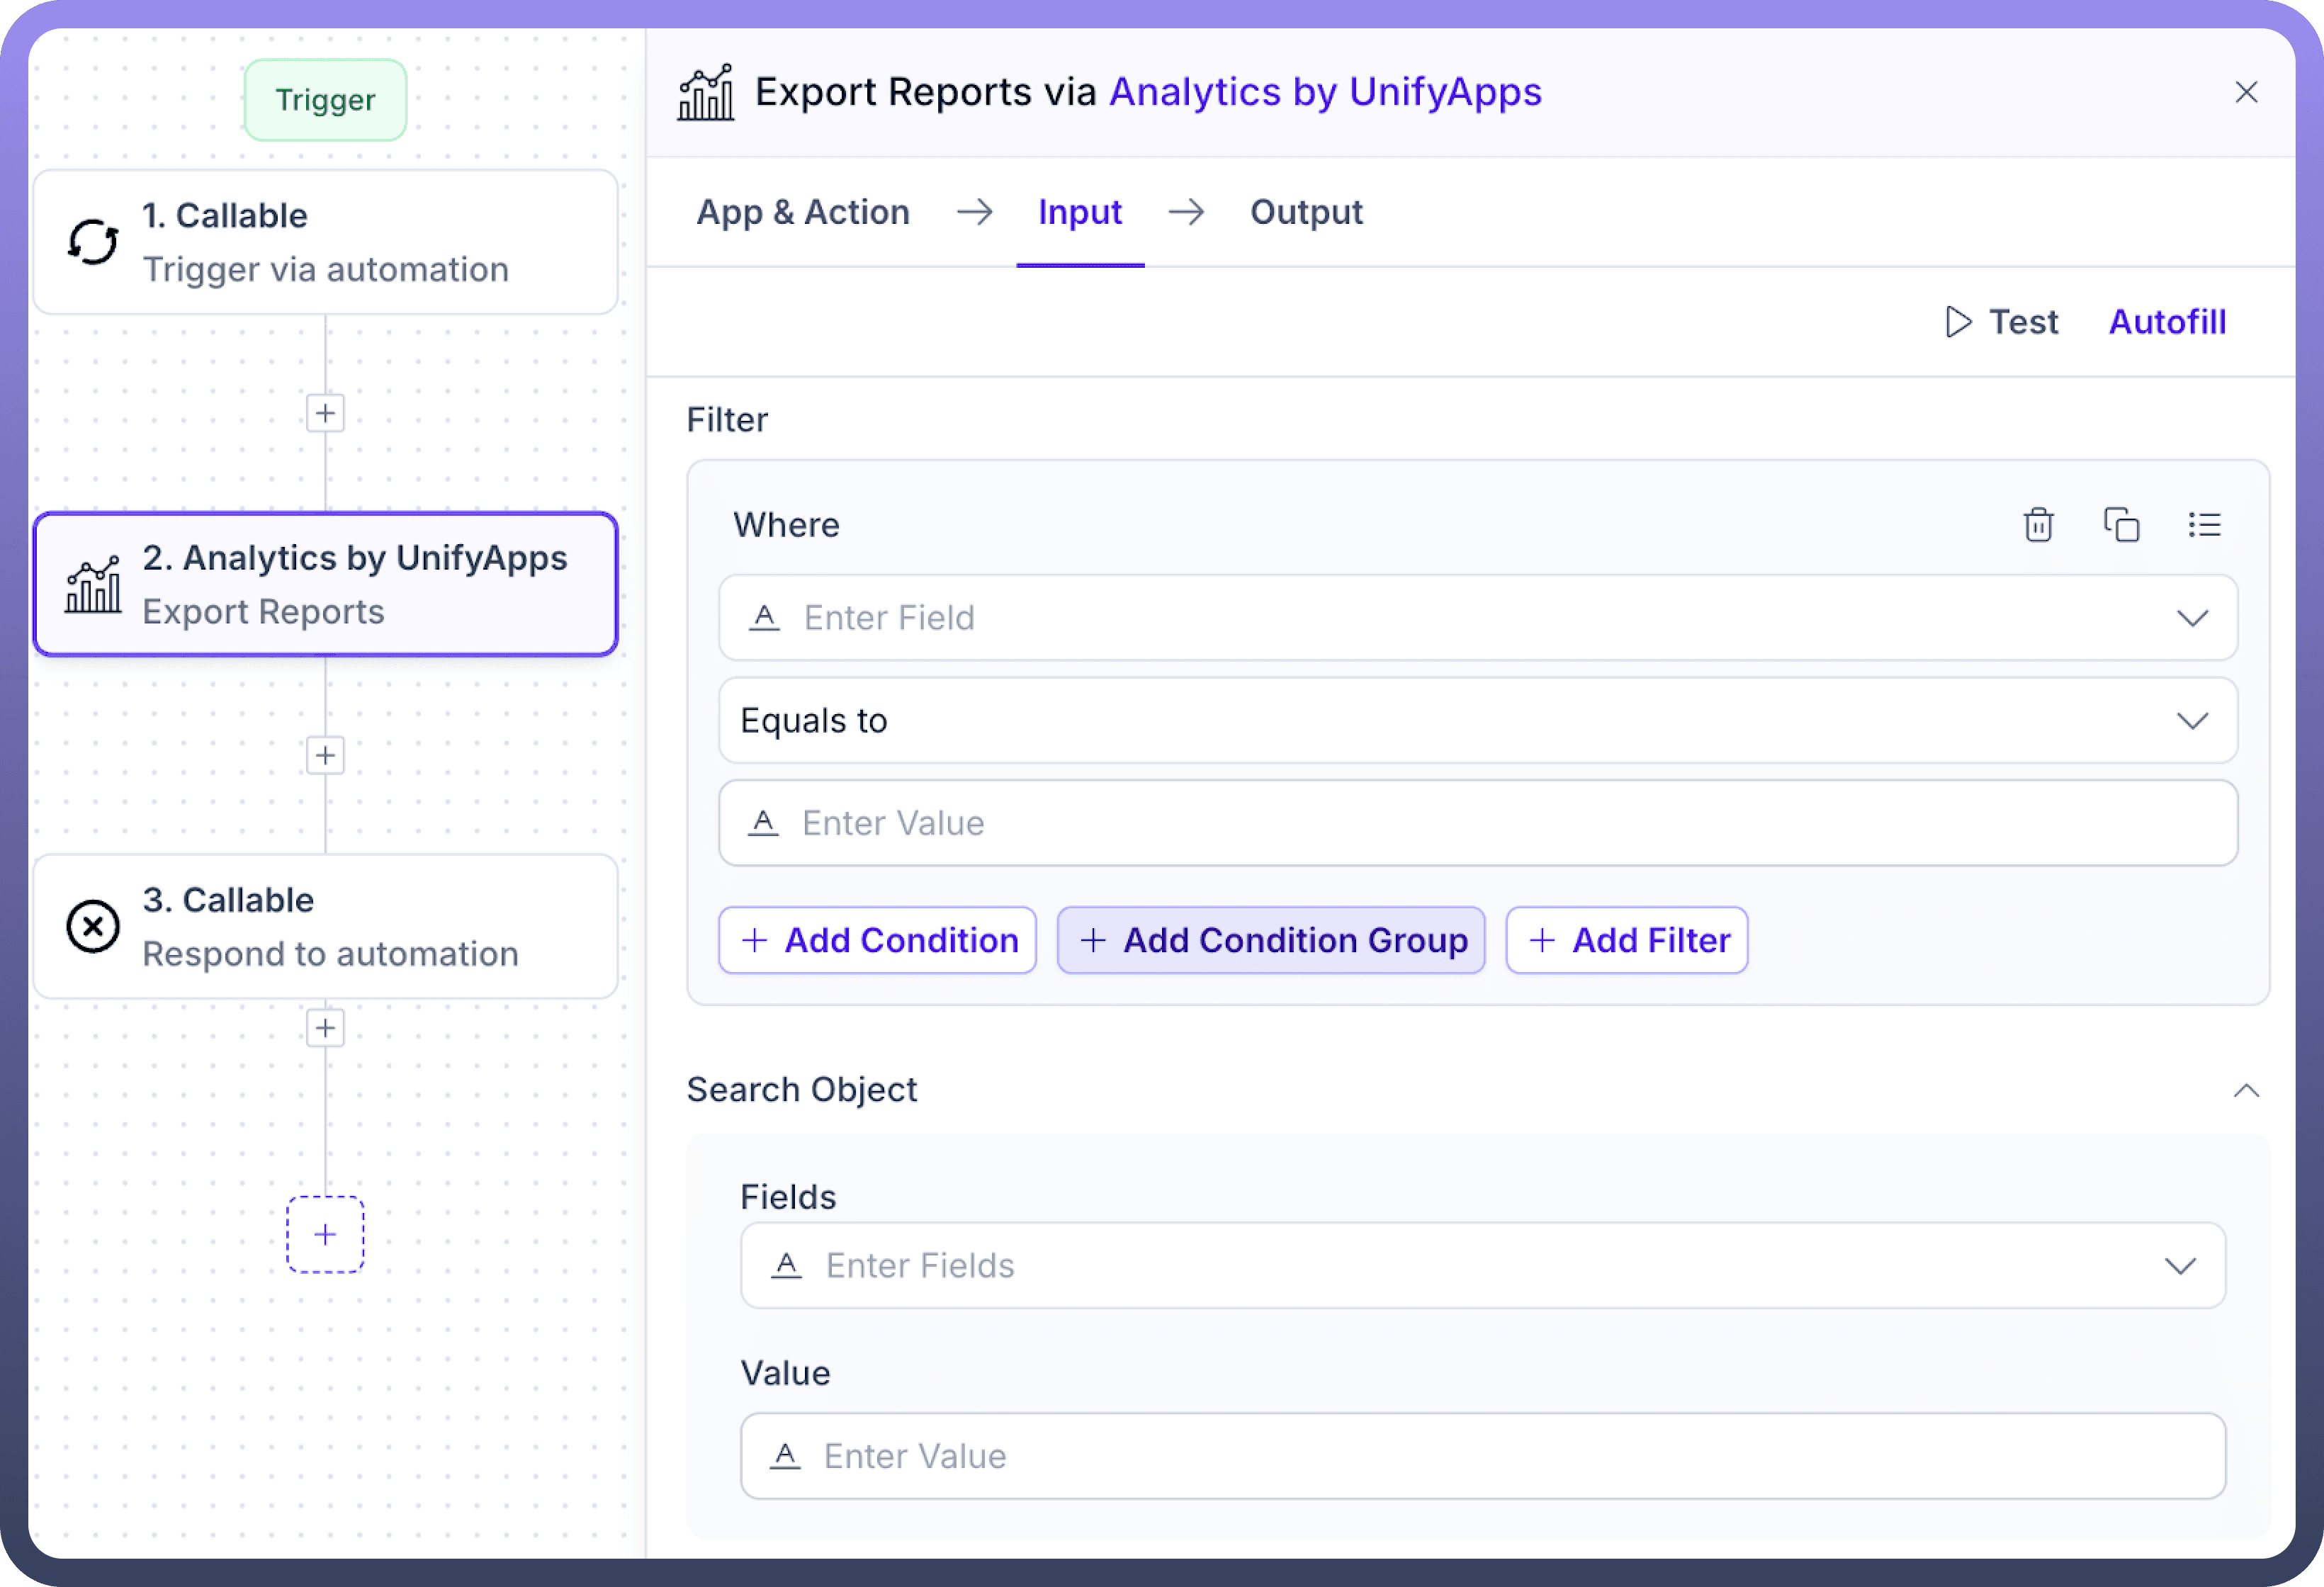Screen dimensions: 2324x1587
Task: Click the Callable trigger refresh icon
Action: (93, 242)
